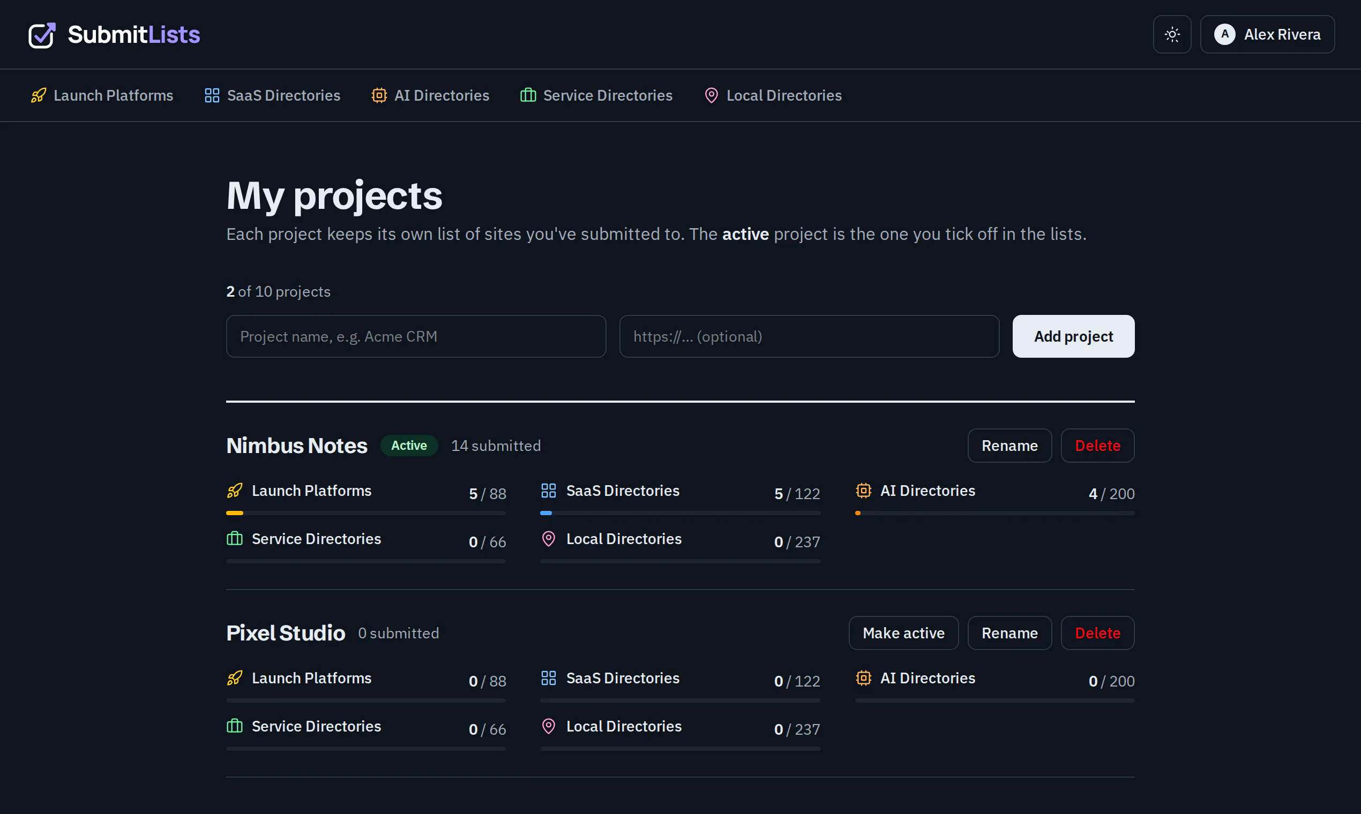The image size is (1361, 814).
Task: Open the Alex Rivera account menu
Action: click(x=1267, y=35)
